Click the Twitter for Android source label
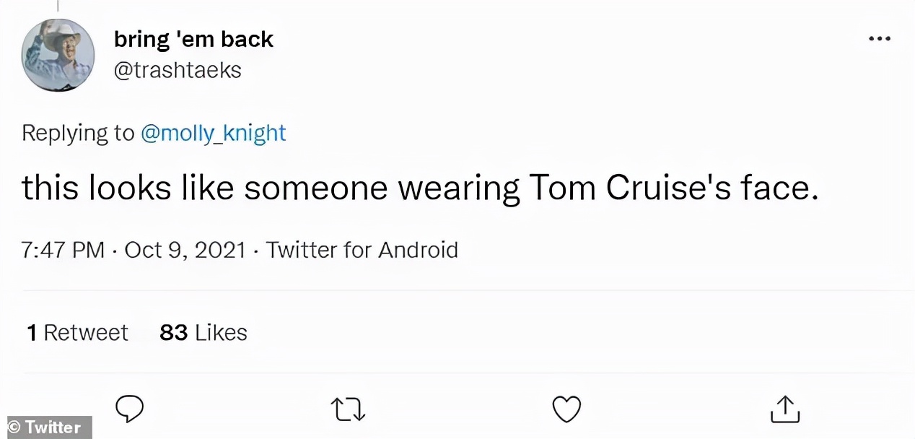Viewport: 915px width, 439px height. point(362,251)
